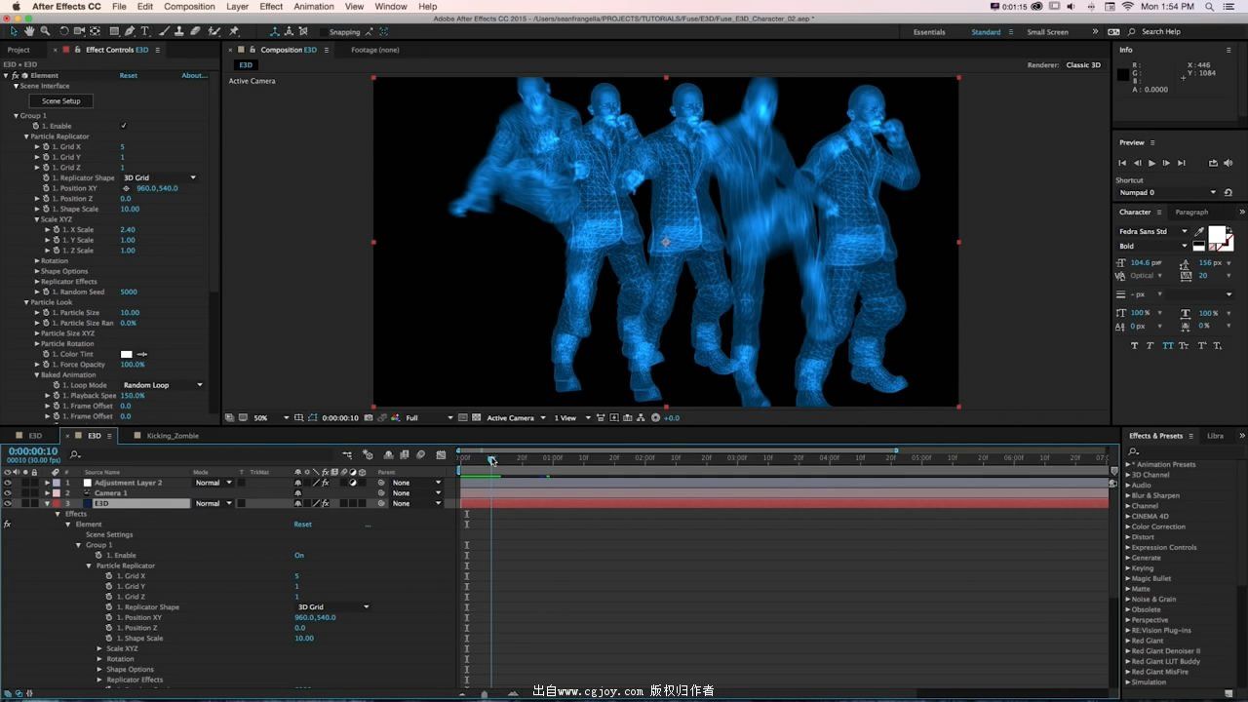Click the font eyedropper in Character panel

1199,231
